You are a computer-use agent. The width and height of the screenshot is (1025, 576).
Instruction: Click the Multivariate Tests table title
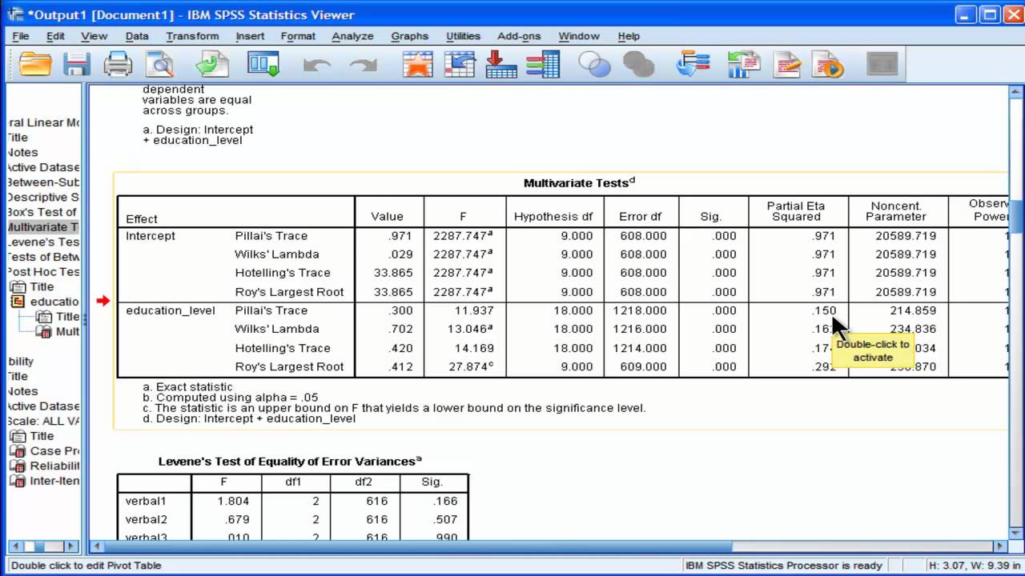tap(579, 182)
